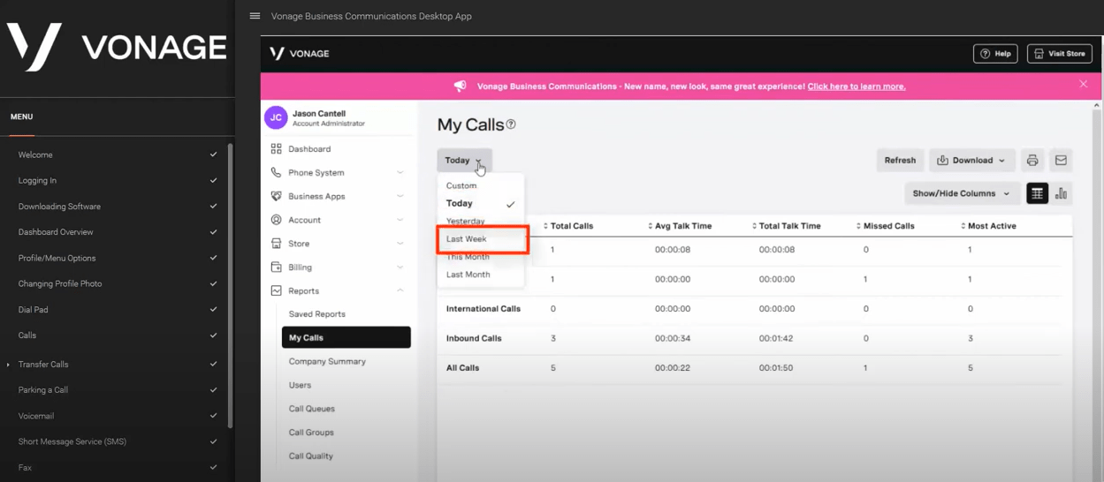Expand the Billing menu
The height and width of the screenshot is (482, 1104).
tap(338, 267)
